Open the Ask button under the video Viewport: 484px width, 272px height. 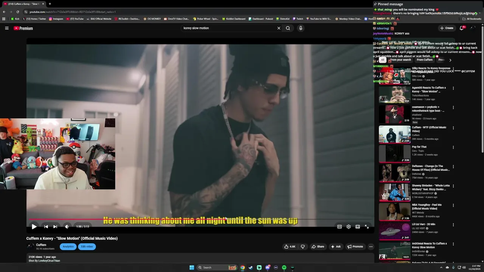[x=335, y=247]
